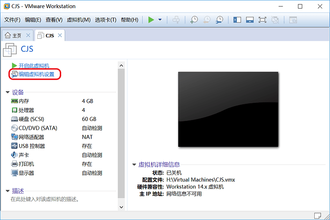Toggle the library sidebar view icon

[x=237, y=20]
